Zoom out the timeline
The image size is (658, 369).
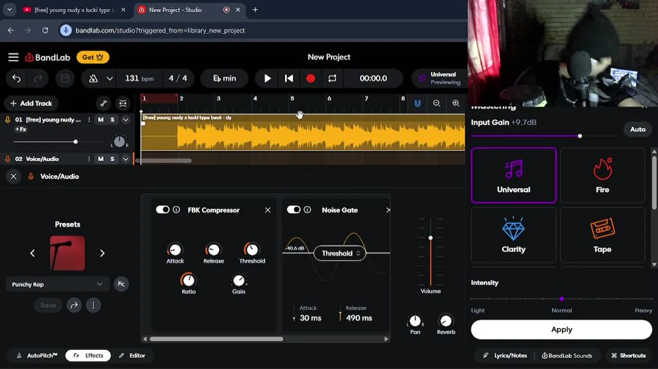tap(437, 103)
